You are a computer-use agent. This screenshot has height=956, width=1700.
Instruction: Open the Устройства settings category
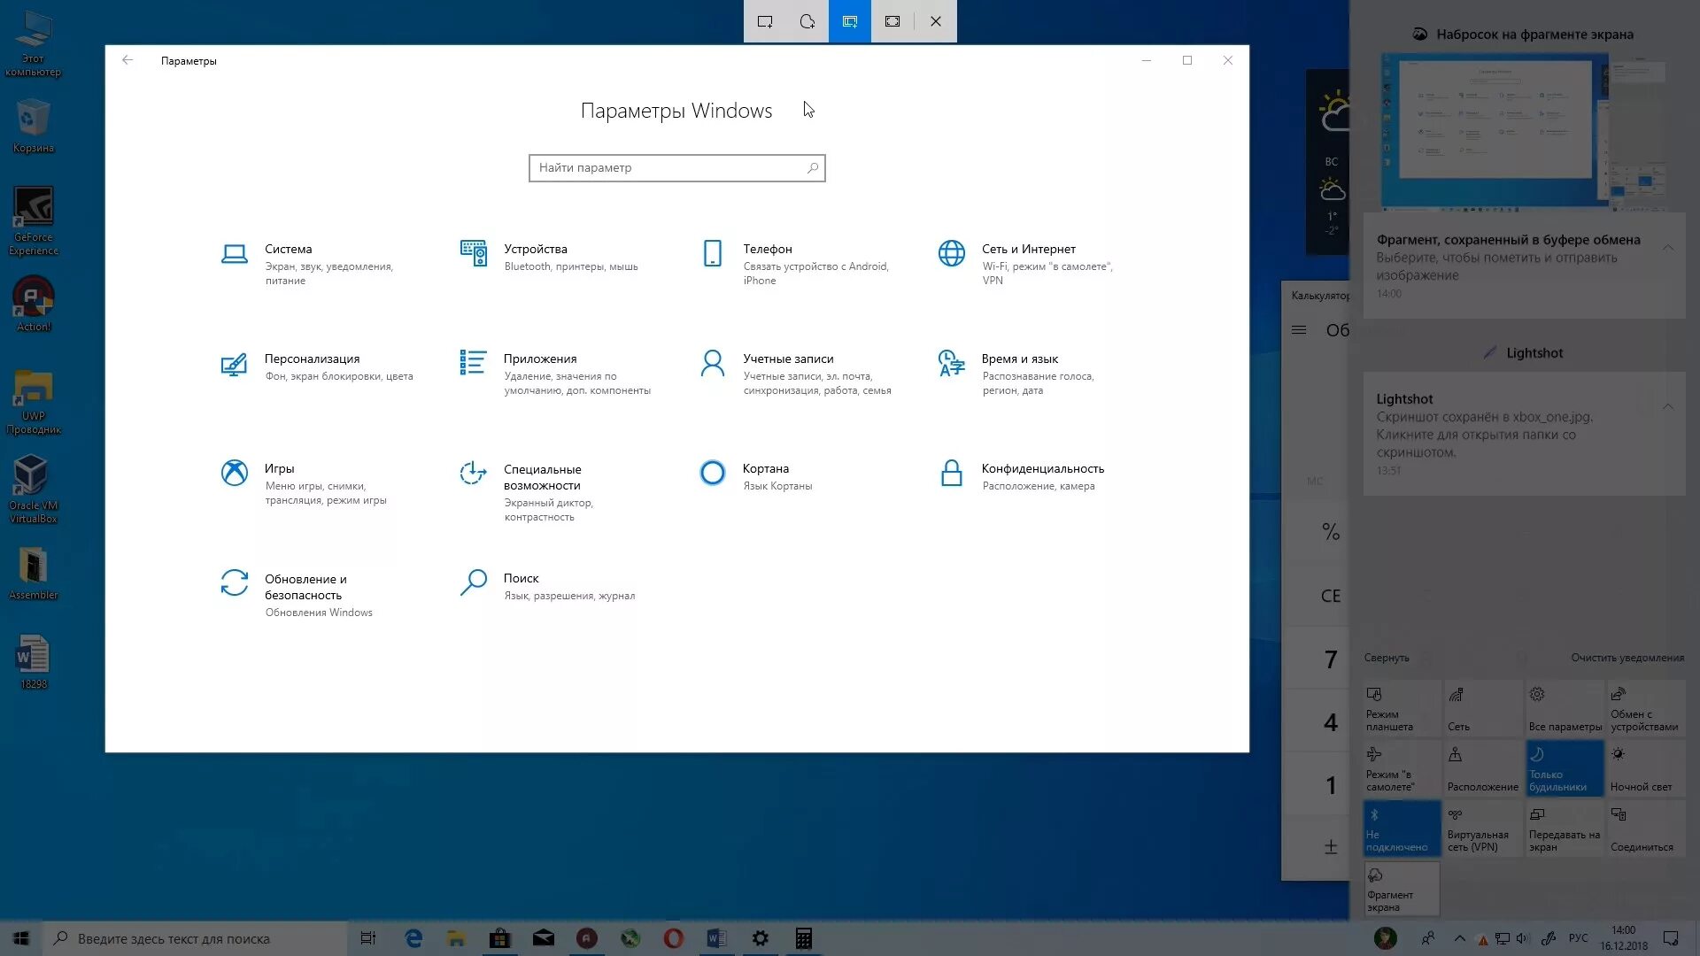pyautogui.click(x=535, y=251)
